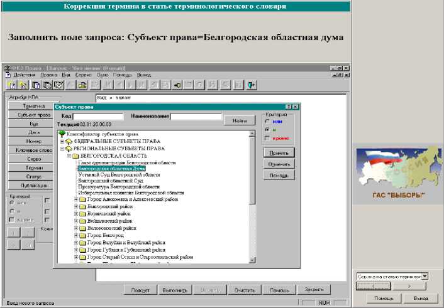Click the Отменить button

pos(279,164)
